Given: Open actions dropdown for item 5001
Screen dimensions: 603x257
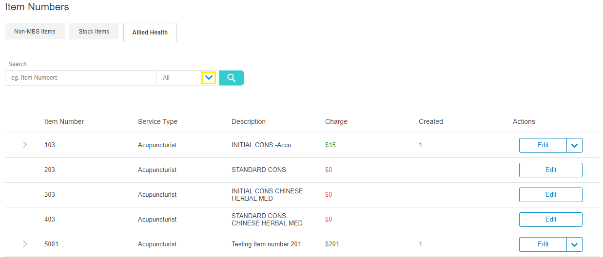Looking at the screenshot, I should (575, 244).
